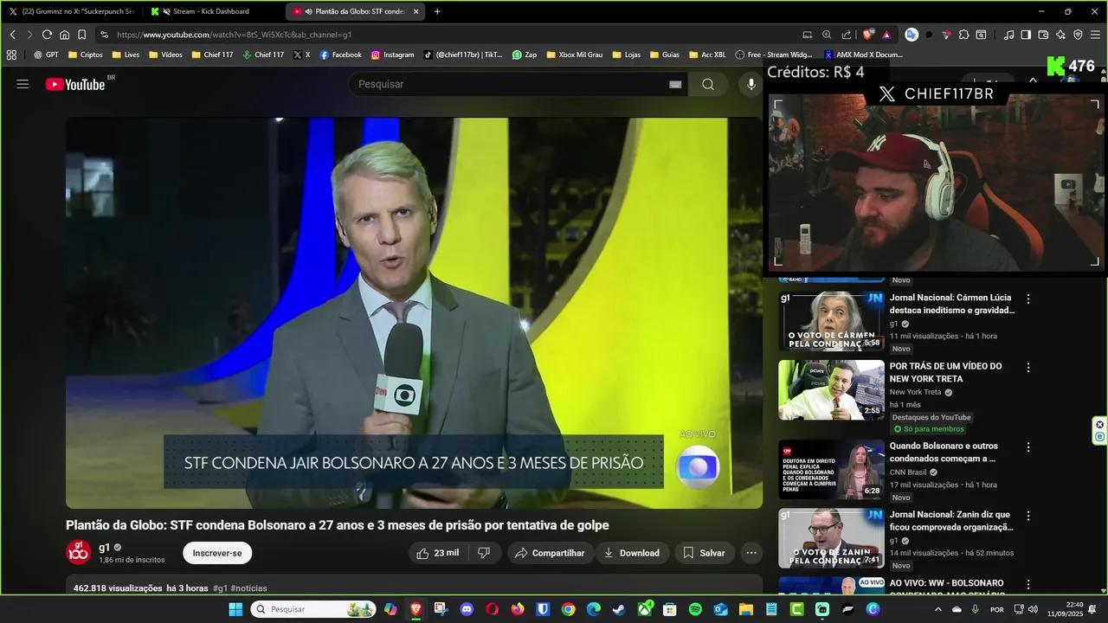Open the CNN Brasil Quando Bolsonaro thumbnail
1108x623 pixels.
(831, 470)
